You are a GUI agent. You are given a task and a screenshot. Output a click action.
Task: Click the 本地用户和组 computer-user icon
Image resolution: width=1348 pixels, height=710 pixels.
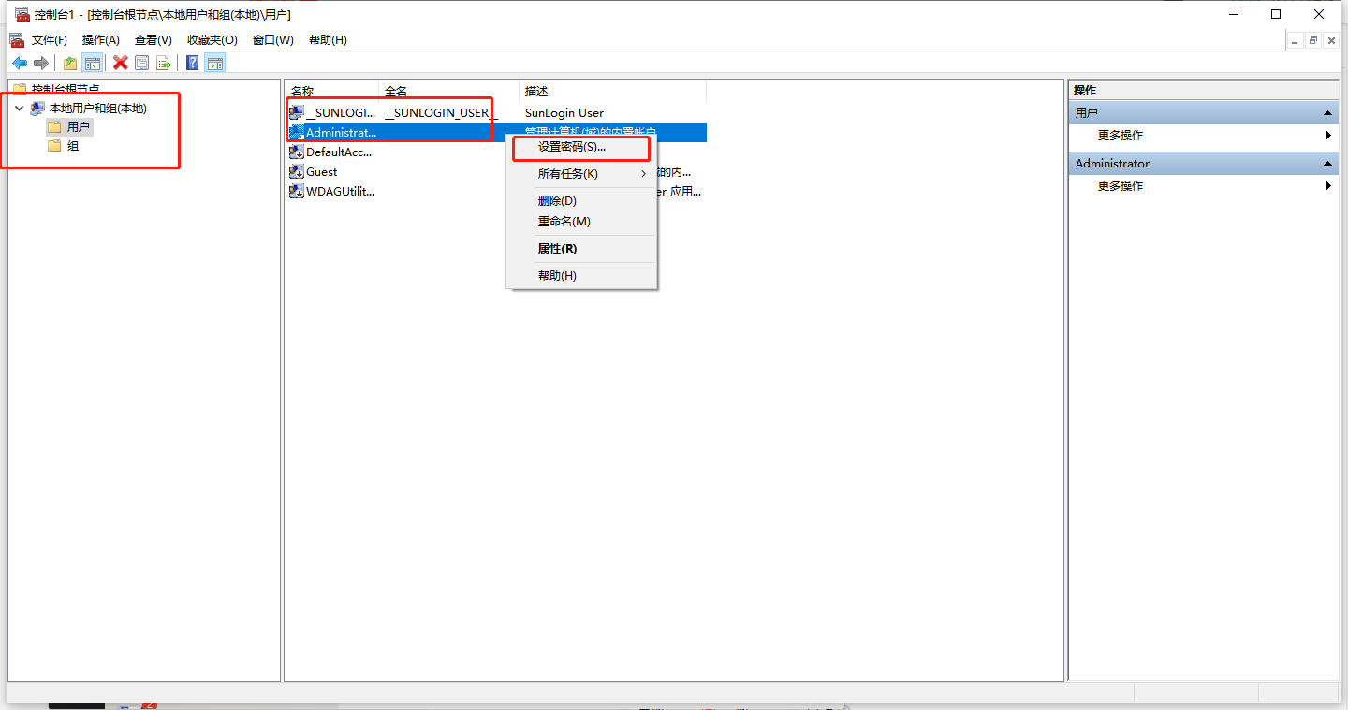[x=37, y=108]
